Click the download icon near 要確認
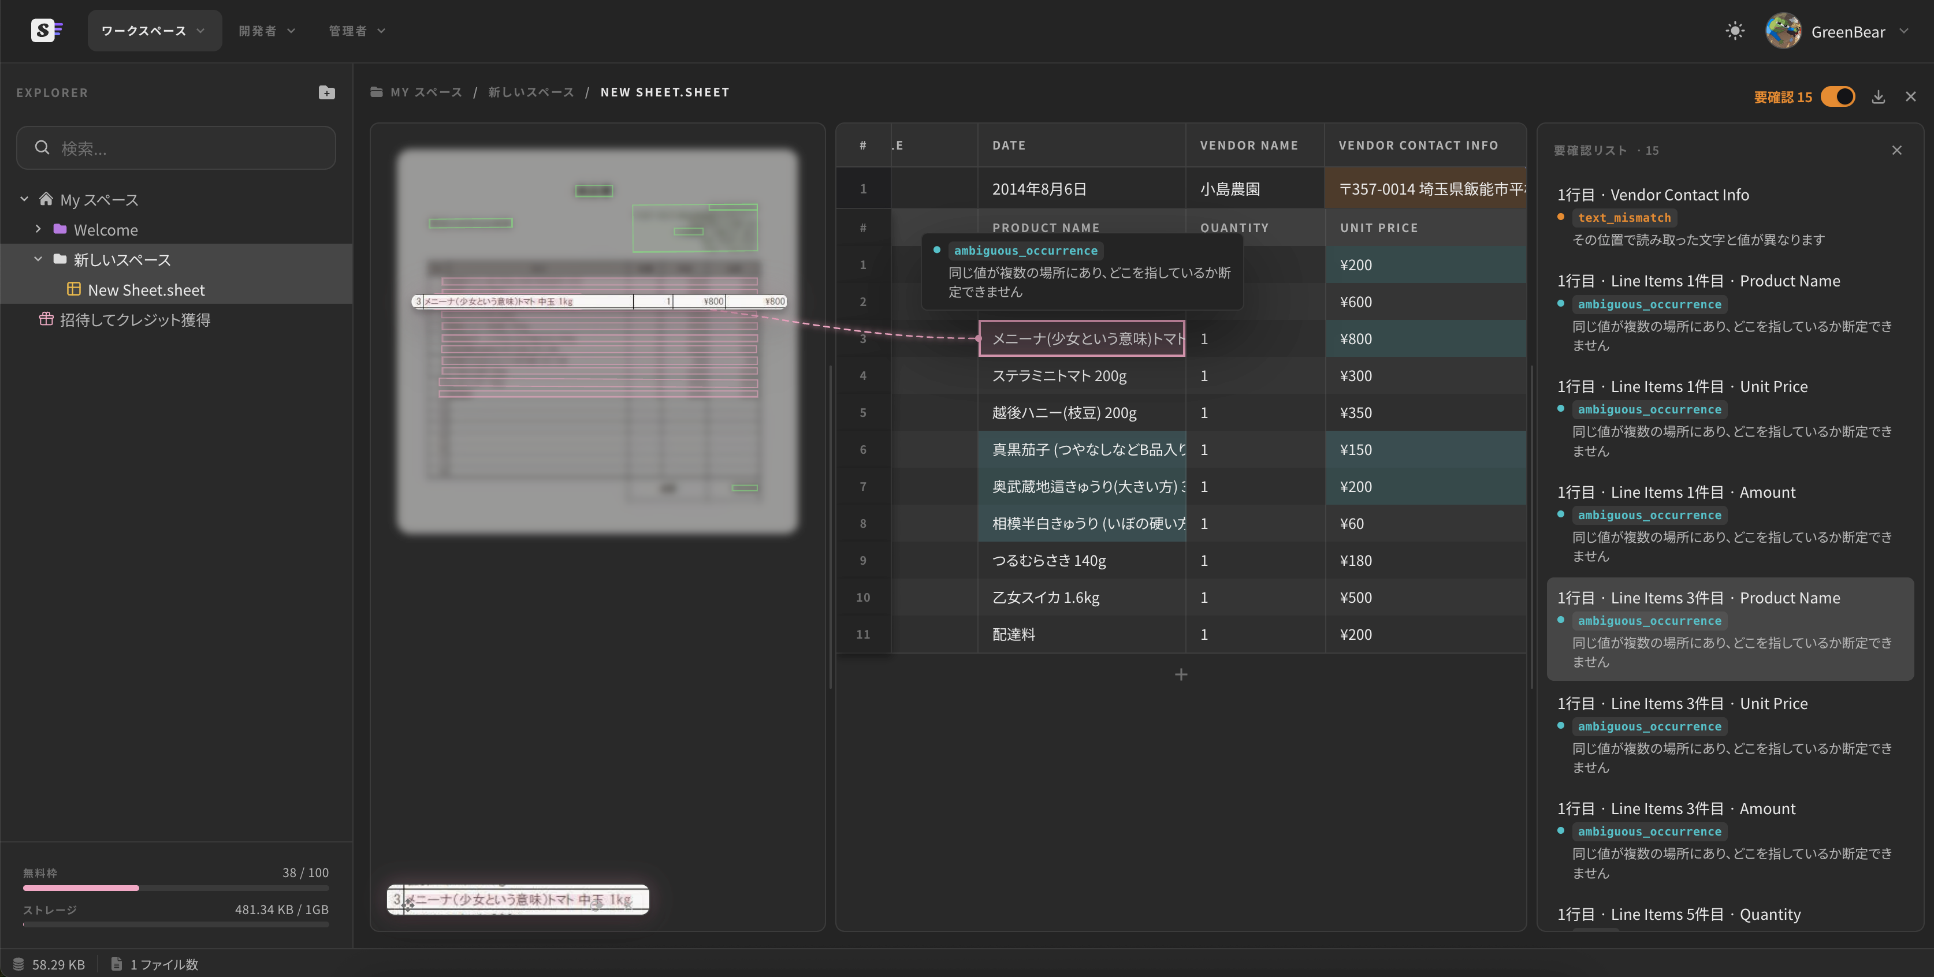1934x977 pixels. 1878,97
